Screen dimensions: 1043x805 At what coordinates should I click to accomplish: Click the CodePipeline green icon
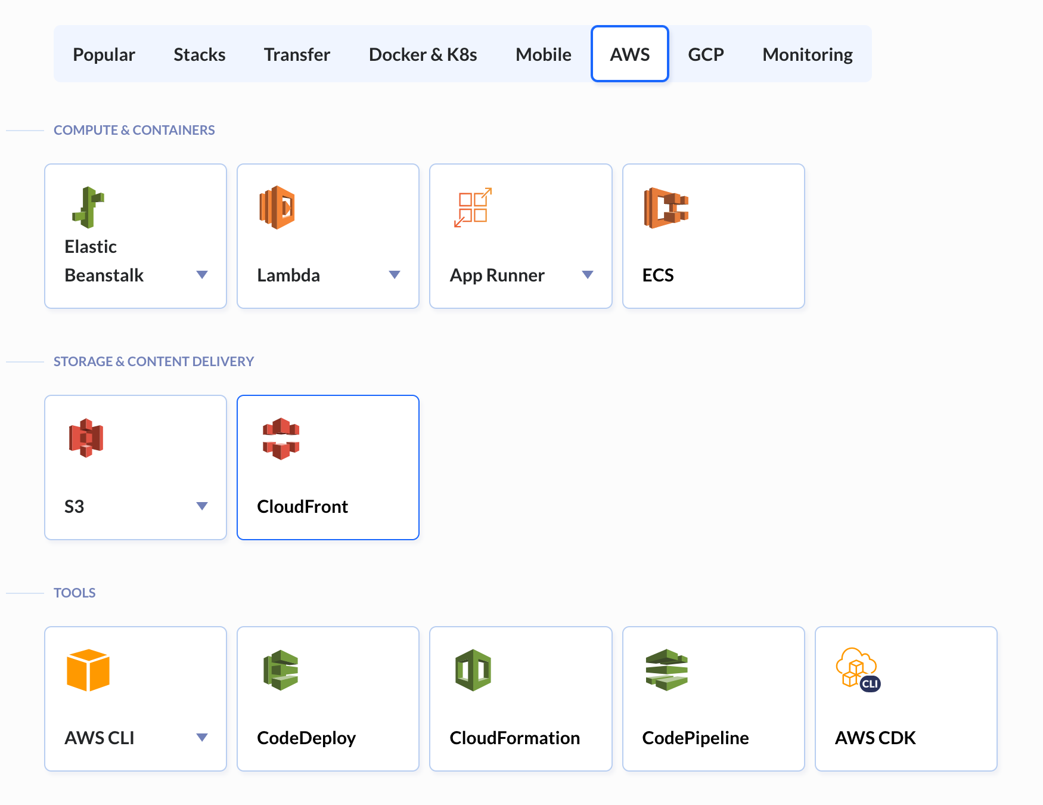pos(666,670)
